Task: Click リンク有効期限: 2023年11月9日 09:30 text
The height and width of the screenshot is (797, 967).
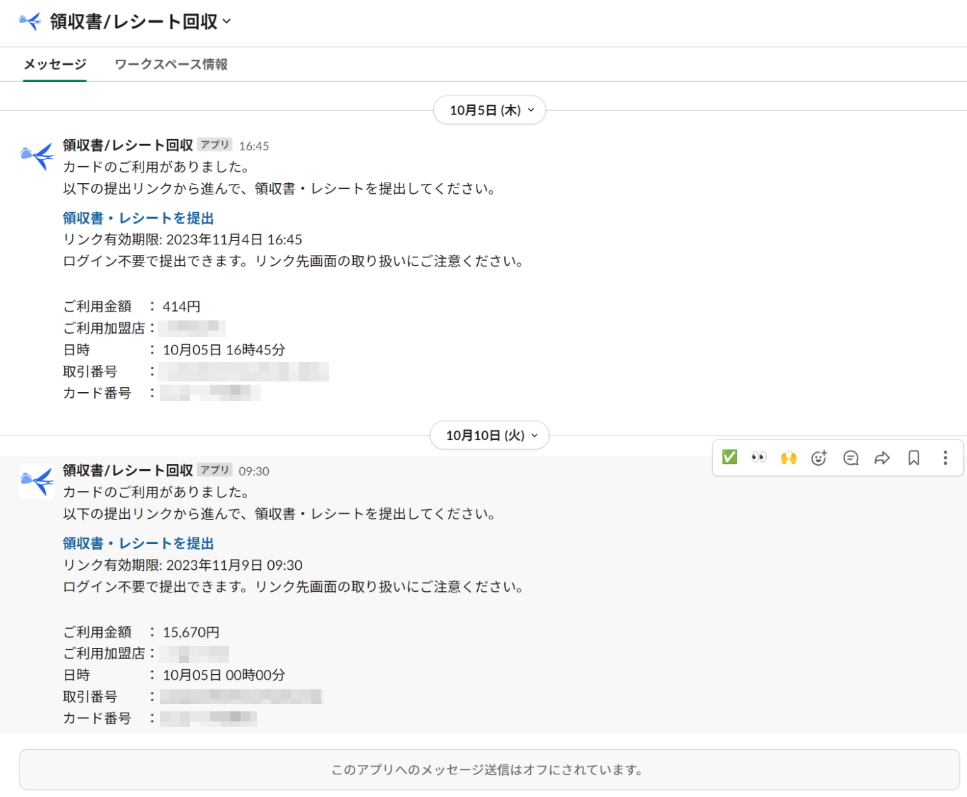Action: point(183,565)
